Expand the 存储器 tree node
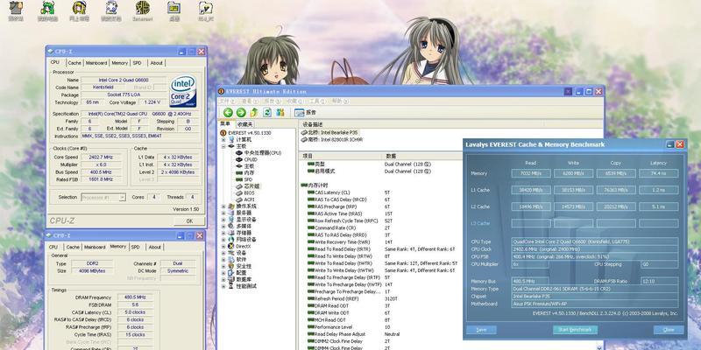This screenshot has width=701, height=350. pyautogui.click(x=223, y=233)
